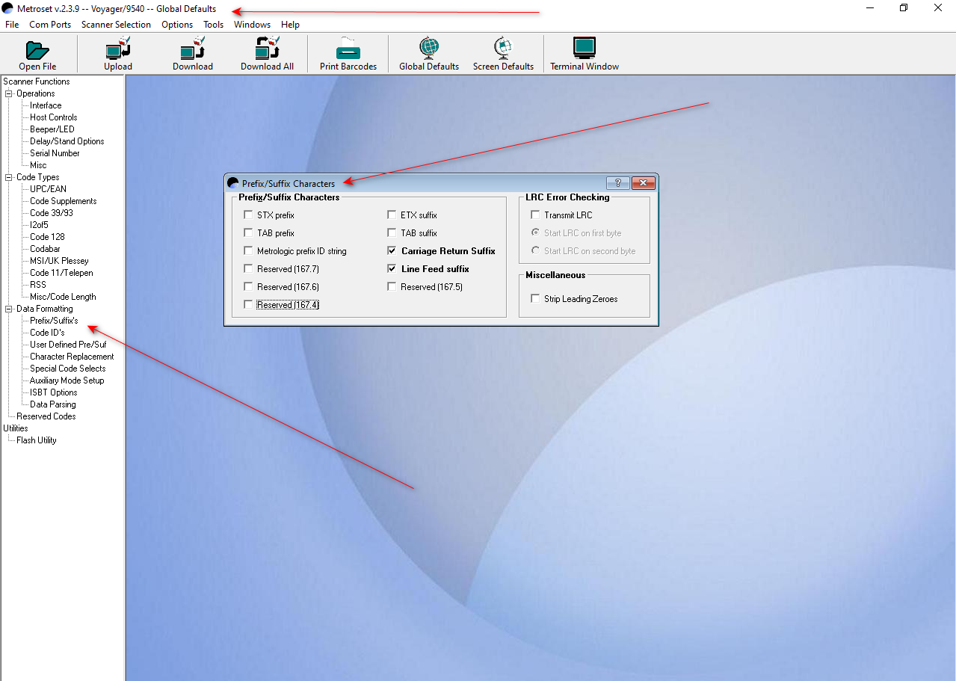Select UPC/EAN under Code Types
The width and height of the screenshot is (956, 681).
click(48, 189)
